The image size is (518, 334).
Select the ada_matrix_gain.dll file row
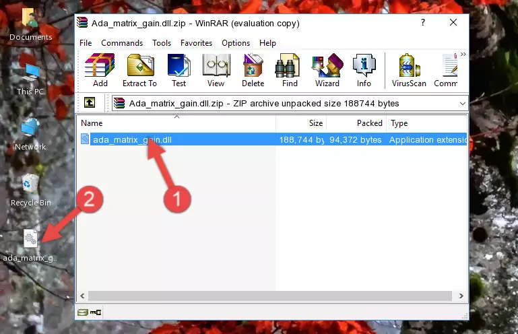(273, 140)
